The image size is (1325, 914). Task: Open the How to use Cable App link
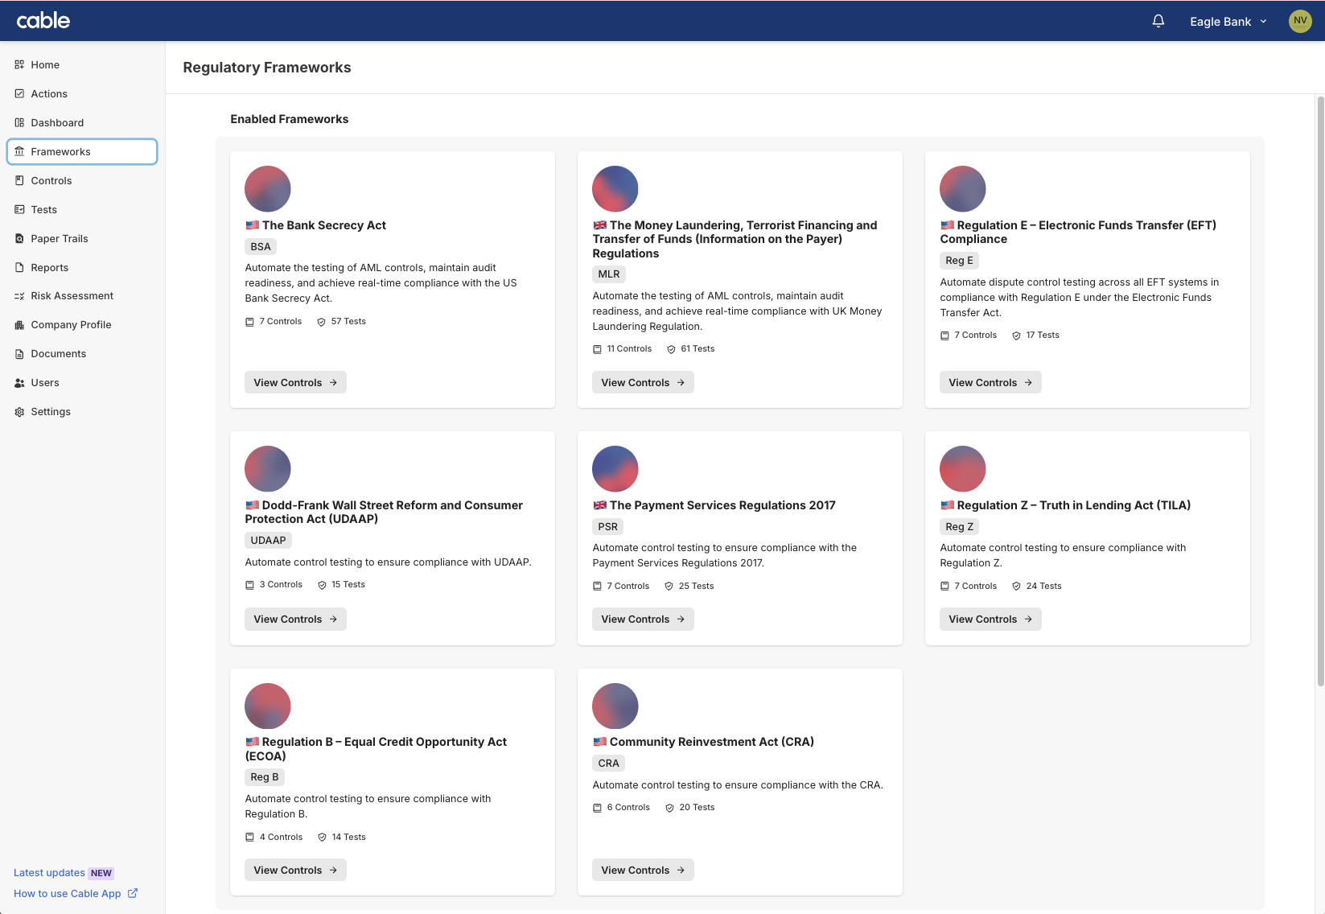click(68, 894)
